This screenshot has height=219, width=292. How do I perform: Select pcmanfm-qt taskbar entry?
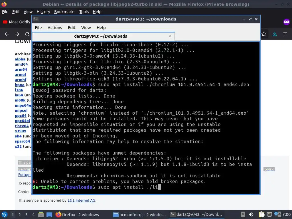coord(139,214)
